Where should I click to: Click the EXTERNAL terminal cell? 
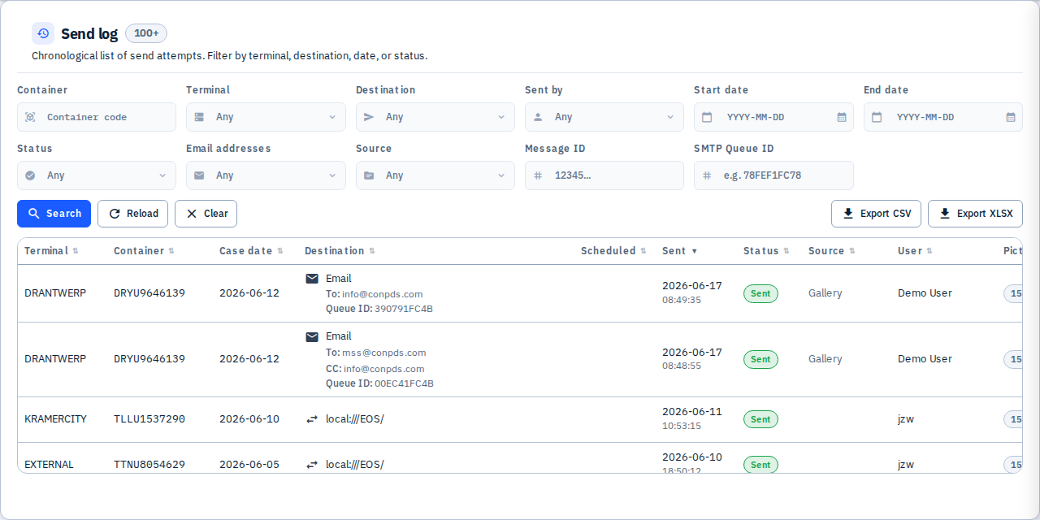tap(49, 465)
